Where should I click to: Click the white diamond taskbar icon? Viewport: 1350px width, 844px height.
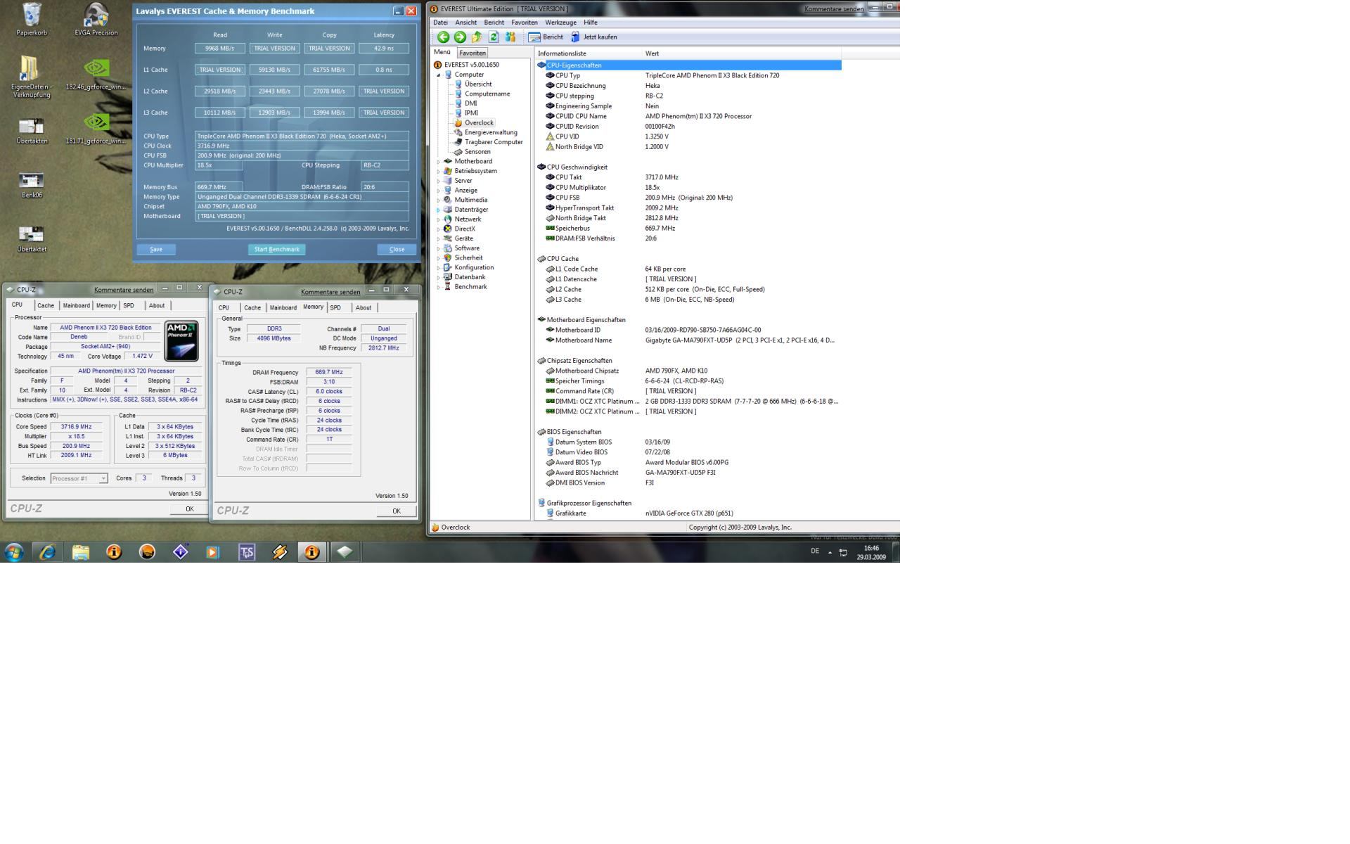pos(345,552)
